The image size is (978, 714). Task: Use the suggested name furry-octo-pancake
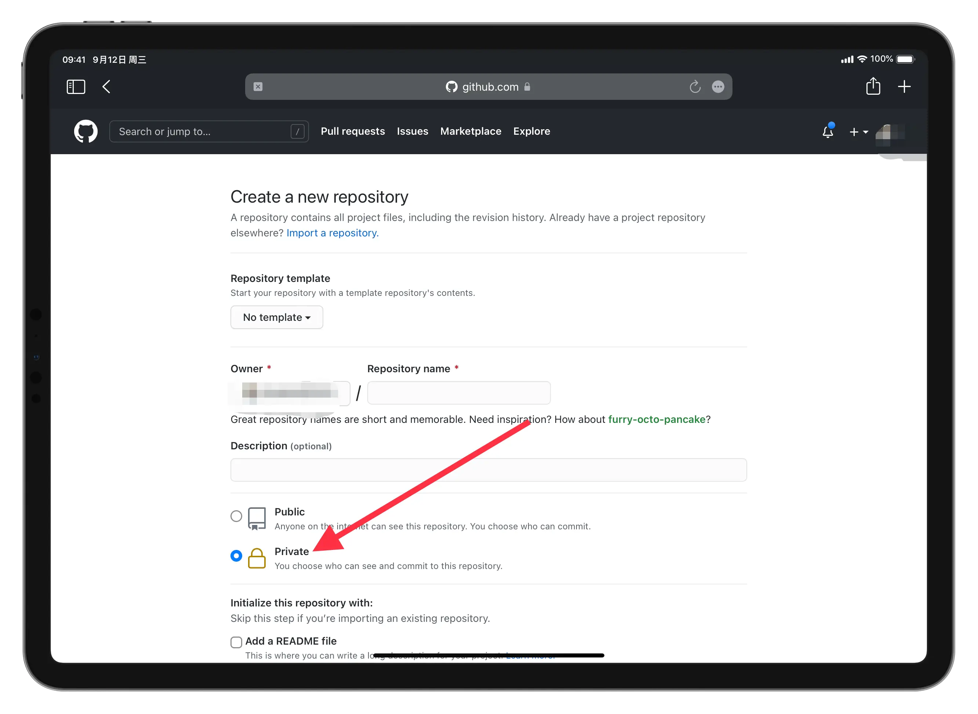tap(657, 420)
